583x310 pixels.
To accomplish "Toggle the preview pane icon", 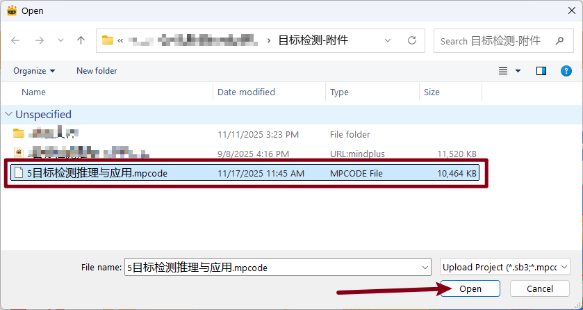I will pyautogui.click(x=541, y=71).
